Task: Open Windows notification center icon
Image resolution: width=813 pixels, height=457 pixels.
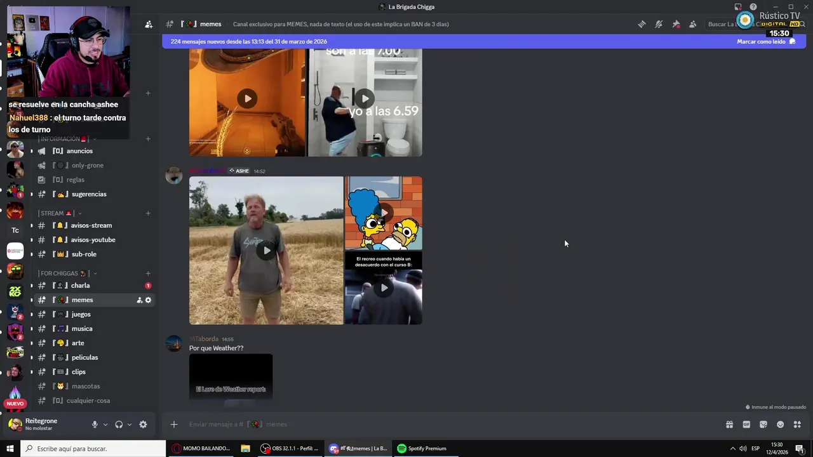Action: coord(800,449)
